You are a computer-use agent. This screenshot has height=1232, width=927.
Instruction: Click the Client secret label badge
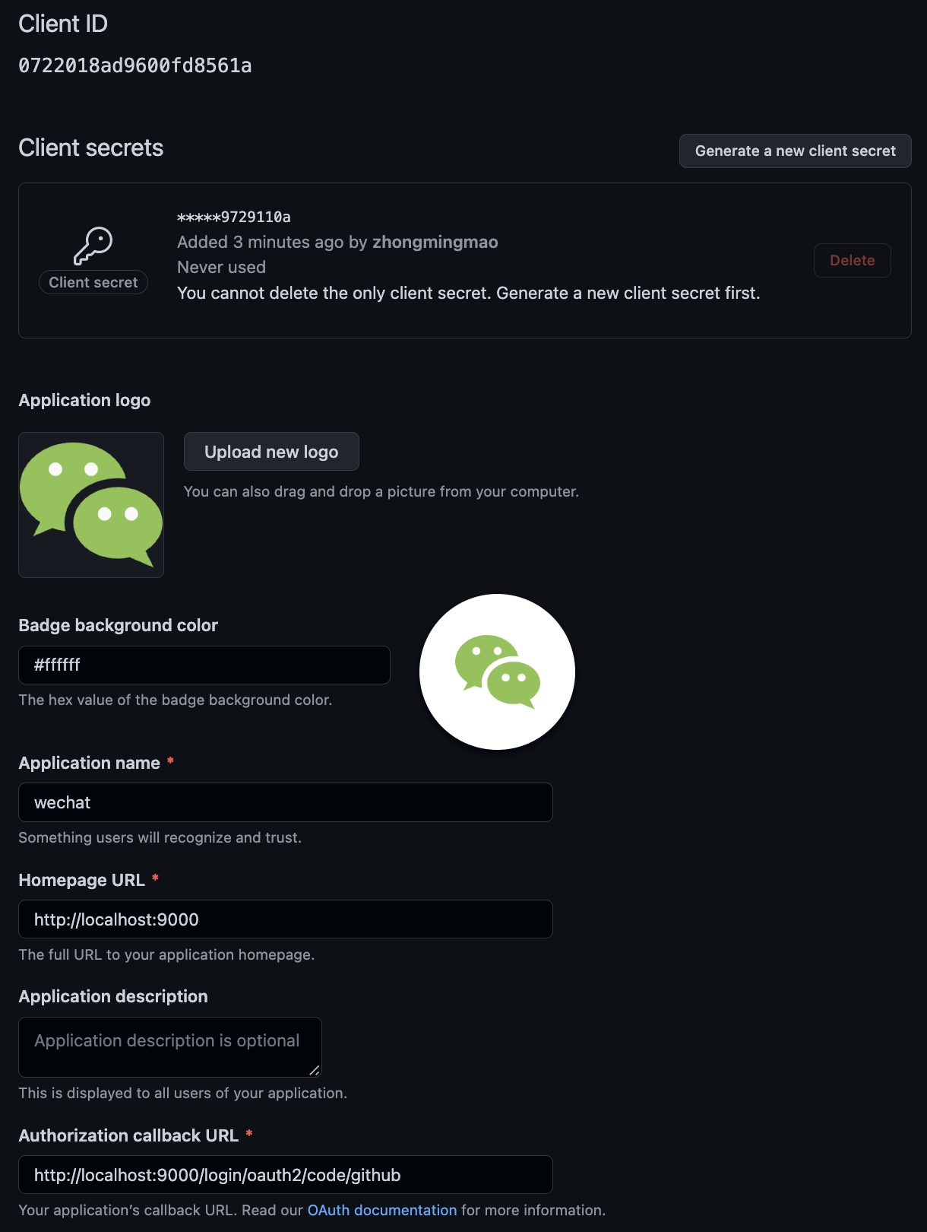click(x=93, y=283)
